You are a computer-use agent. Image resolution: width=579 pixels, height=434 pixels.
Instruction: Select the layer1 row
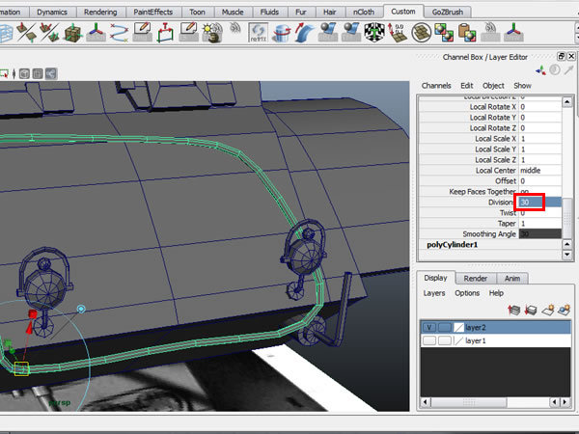click(x=495, y=340)
